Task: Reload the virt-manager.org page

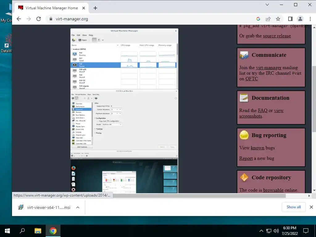Action: point(39,19)
